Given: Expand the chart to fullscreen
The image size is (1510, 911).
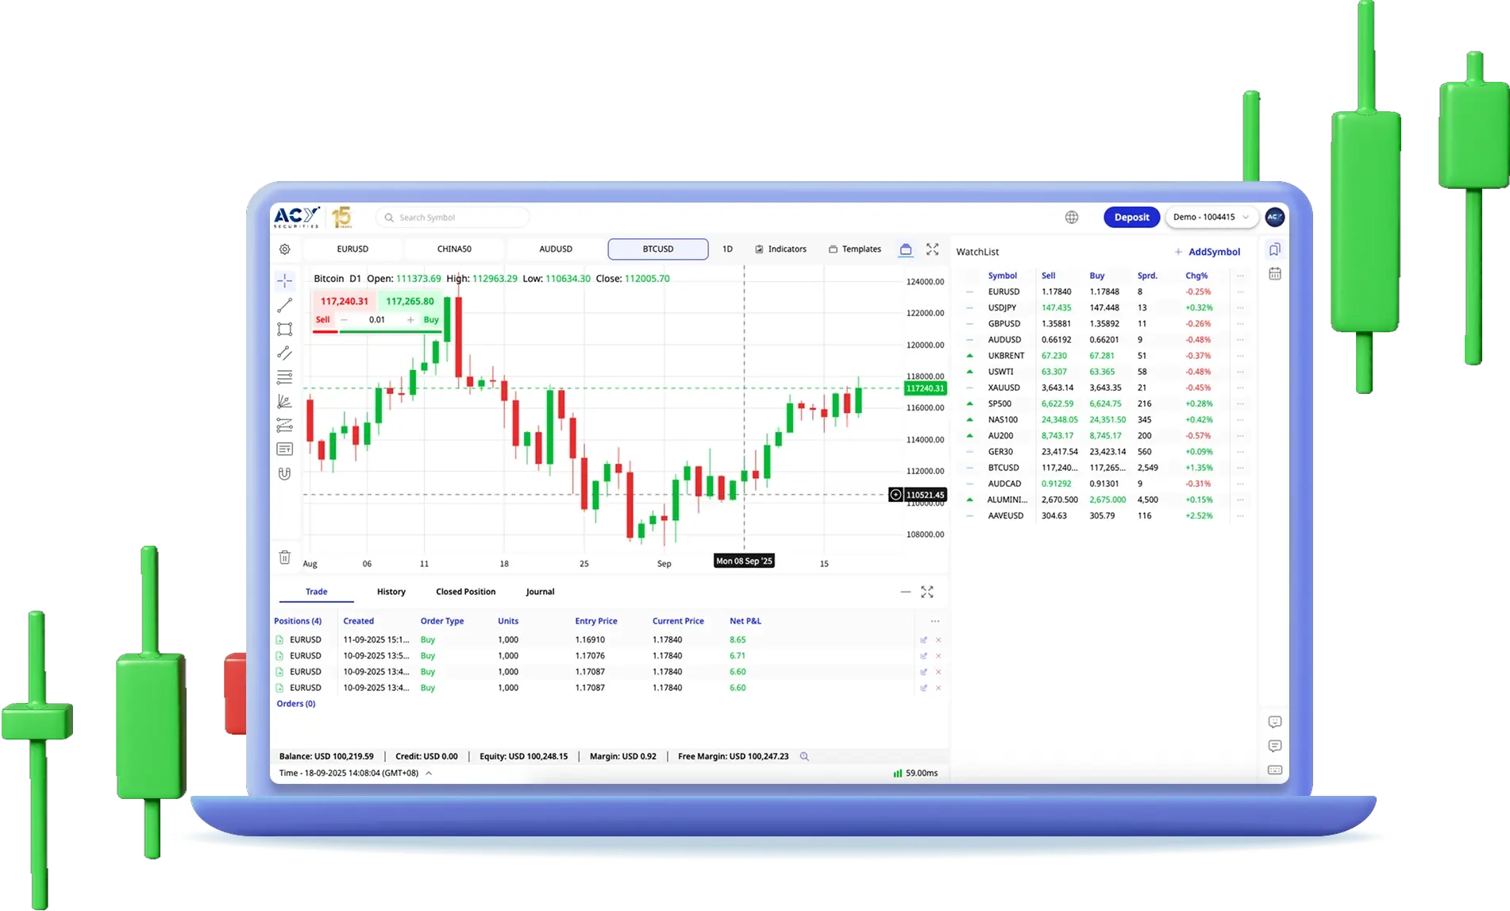Looking at the screenshot, I should pos(932,249).
